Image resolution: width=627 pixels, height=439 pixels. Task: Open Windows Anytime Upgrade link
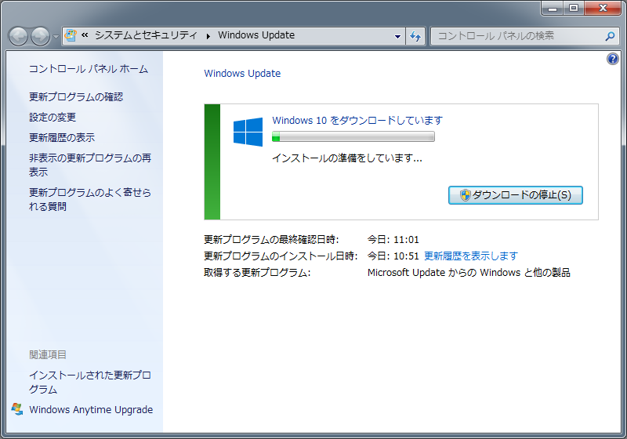pos(91,409)
